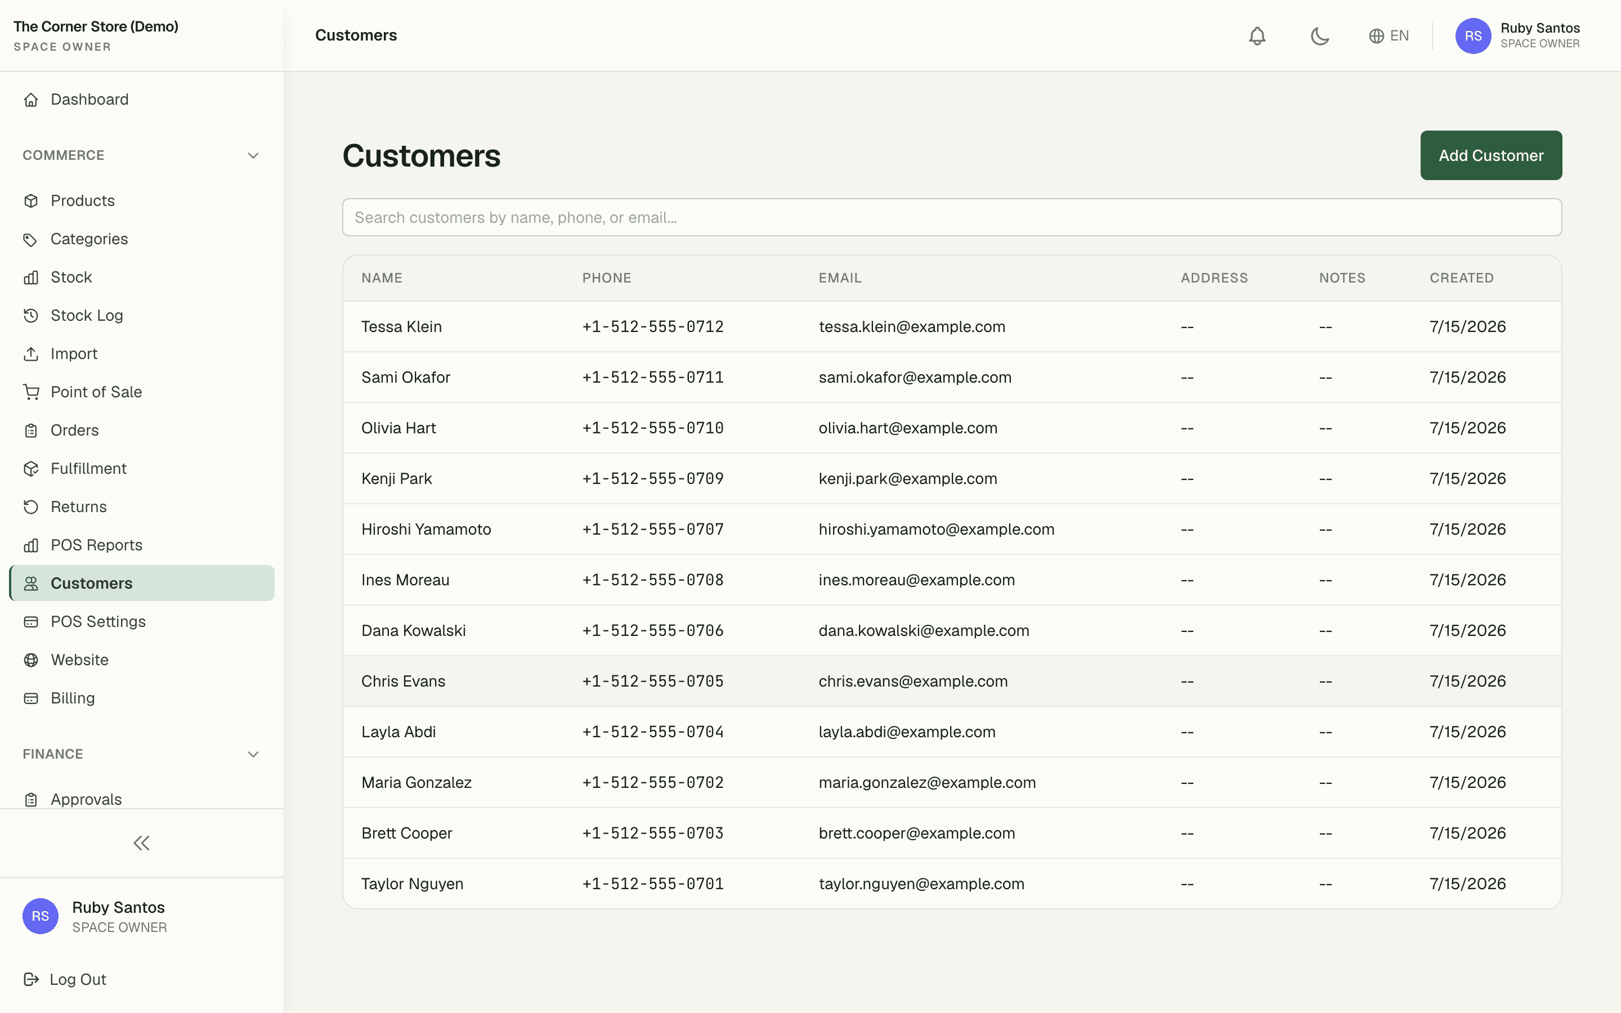Viewport: 1621px width, 1013px height.
Task: Click the Fulfillment menu item label
Action: point(88,468)
